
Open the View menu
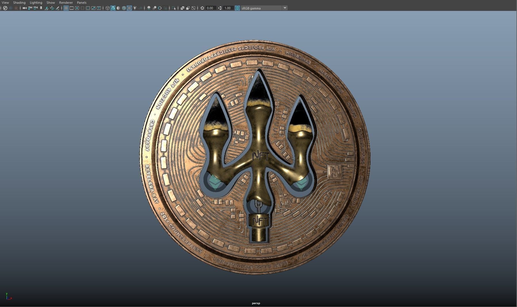click(x=5, y=3)
